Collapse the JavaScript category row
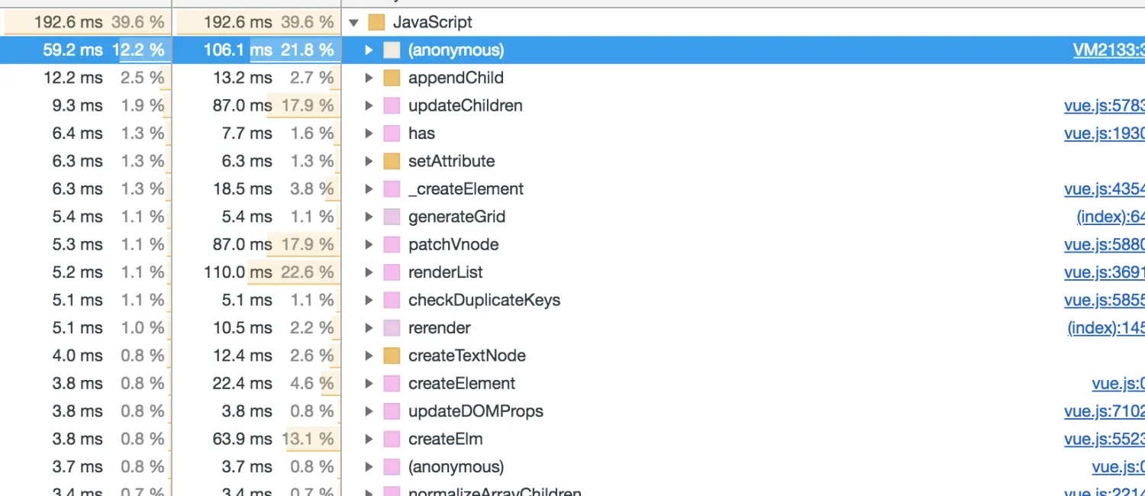Viewport: 1145px width, 496px height. (x=353, y=23)
